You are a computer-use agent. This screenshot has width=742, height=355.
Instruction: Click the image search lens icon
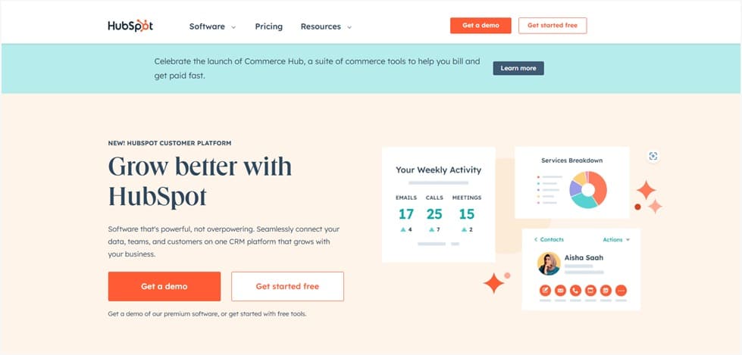[x=653, y=156]
